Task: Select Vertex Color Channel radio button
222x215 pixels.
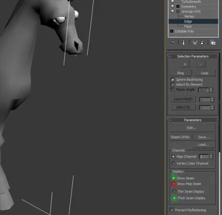Action: coord(173,163)
